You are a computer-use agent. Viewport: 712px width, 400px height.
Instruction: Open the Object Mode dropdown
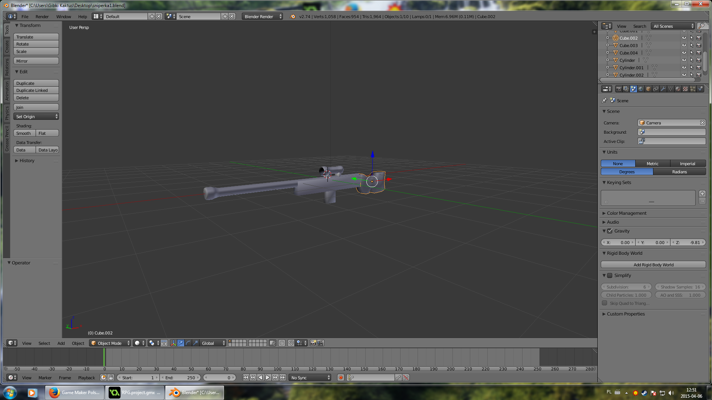point(110,343)
